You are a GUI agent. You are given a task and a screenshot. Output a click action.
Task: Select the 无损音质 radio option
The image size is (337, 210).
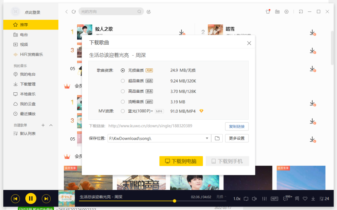click(x=123, y=70)
